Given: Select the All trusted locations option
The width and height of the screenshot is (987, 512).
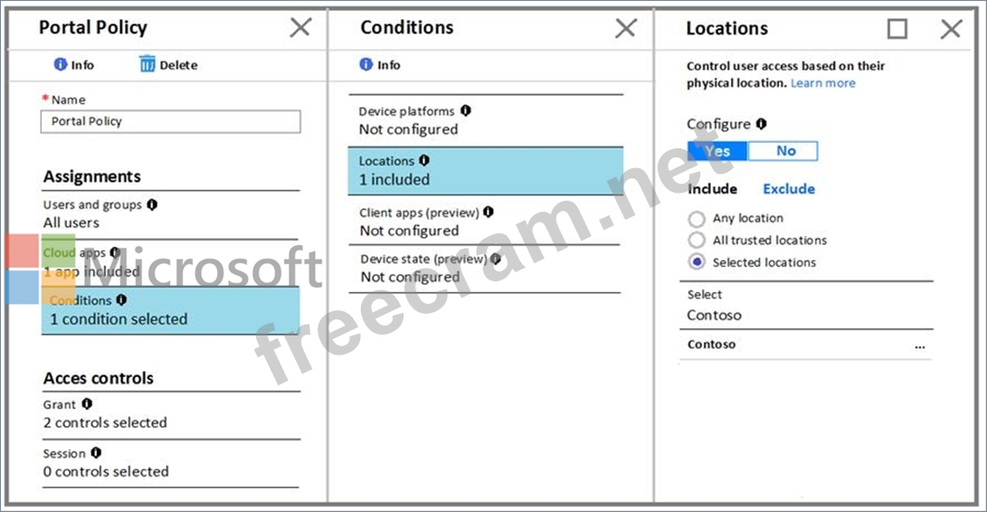Looking at the screenshot, I should pos(697,240).
